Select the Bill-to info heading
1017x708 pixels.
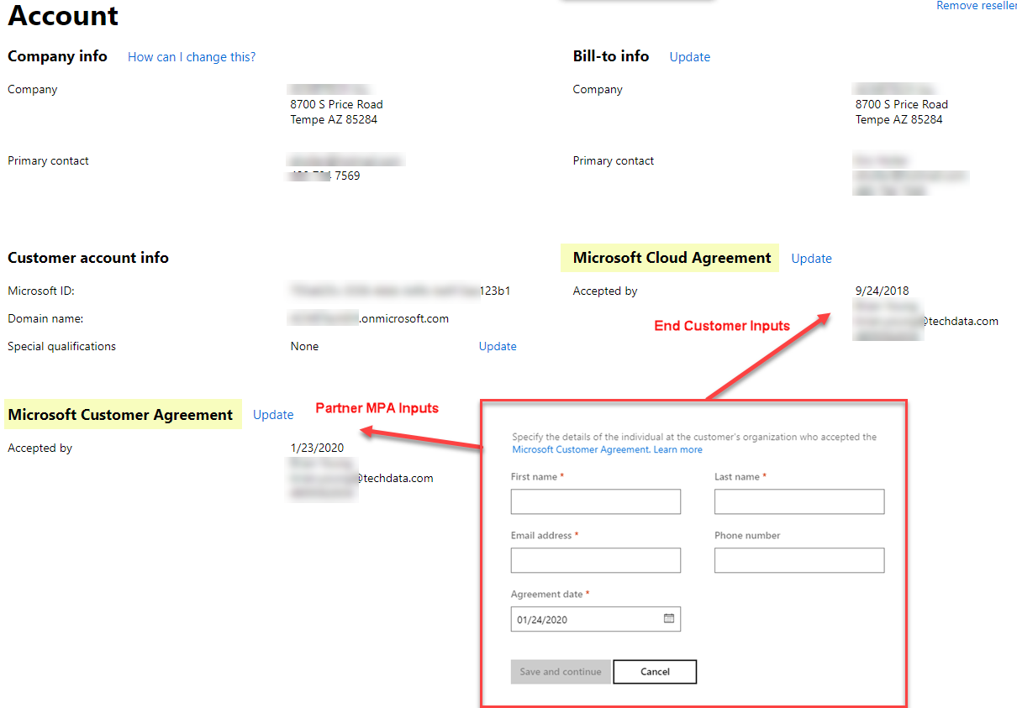(x=611, y=56)
